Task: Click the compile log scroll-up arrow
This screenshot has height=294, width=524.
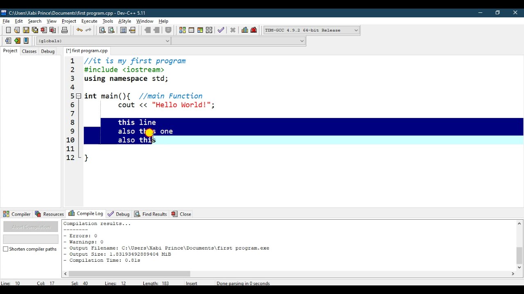Action: point(519,223)
